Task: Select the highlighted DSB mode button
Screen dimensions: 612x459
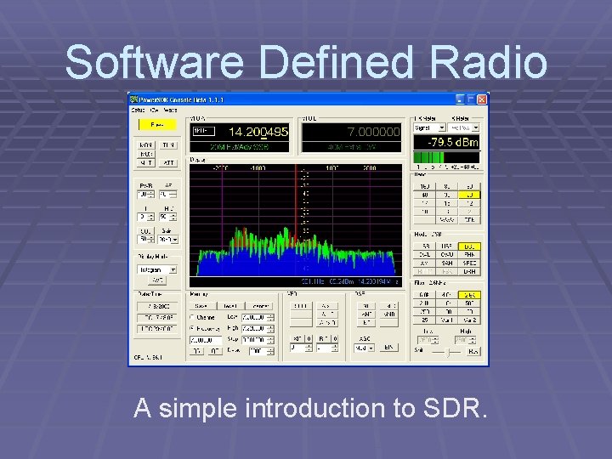Action: pos(469,246)
